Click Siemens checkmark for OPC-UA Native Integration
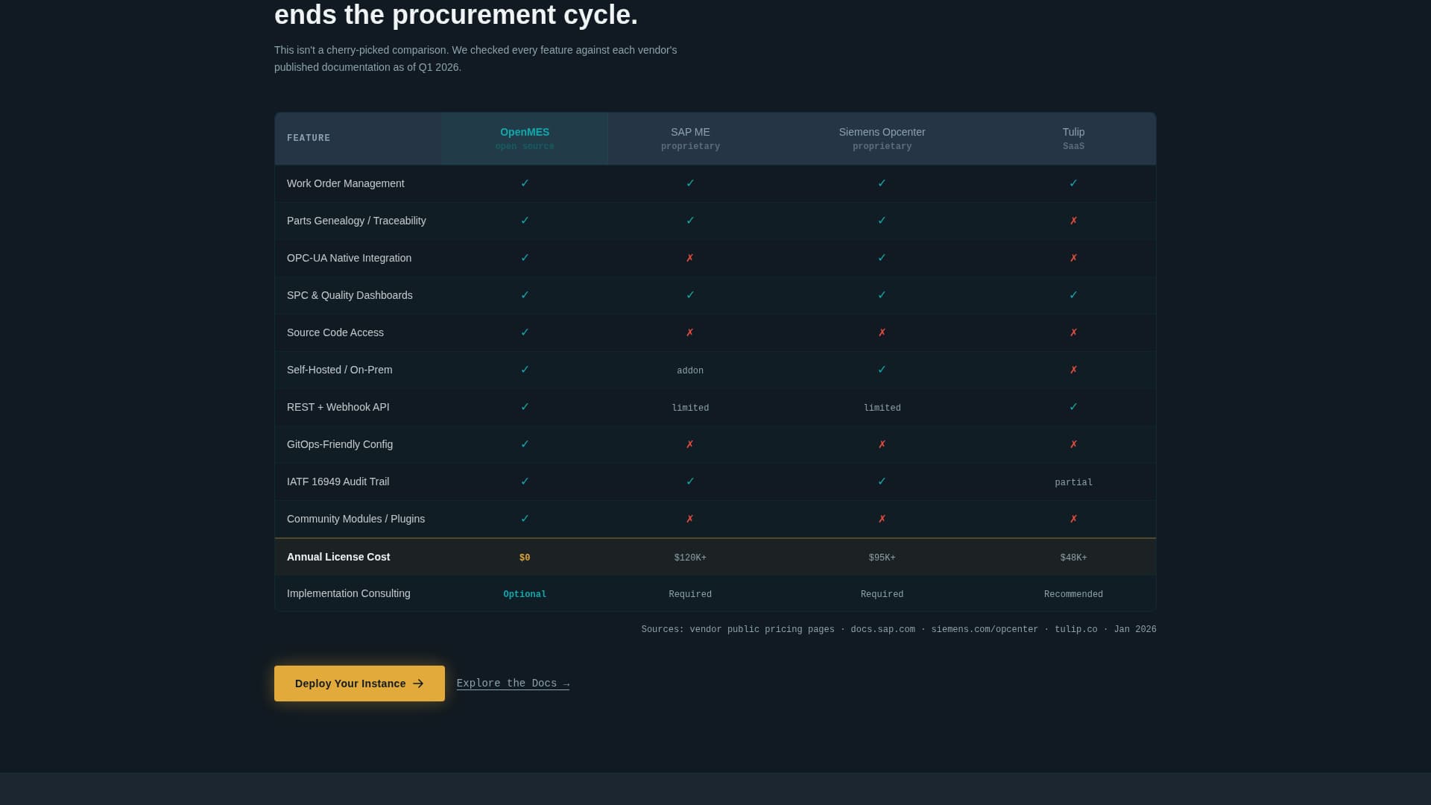This screenshot has height=805, width=1431. pos(882,258)
